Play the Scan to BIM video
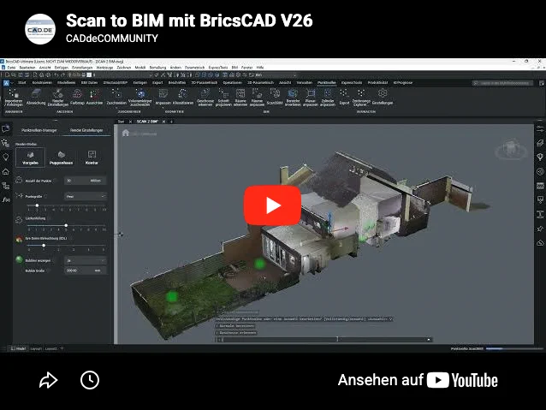This screenshot has height=410, width=546. [272, 205]
